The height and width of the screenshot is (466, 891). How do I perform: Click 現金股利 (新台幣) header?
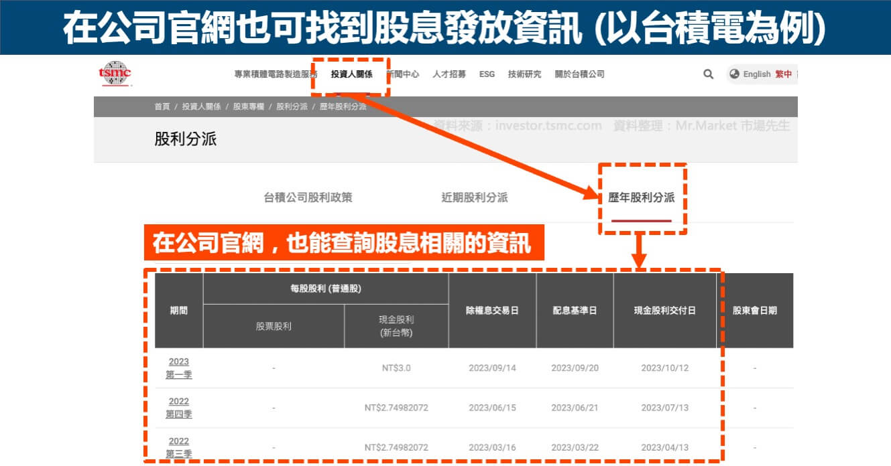[x=396, y=326]
